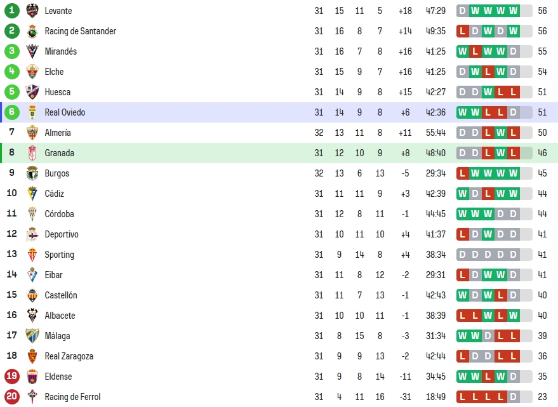Open the Elche team link
558x407 pixels.
click(54, 72)
